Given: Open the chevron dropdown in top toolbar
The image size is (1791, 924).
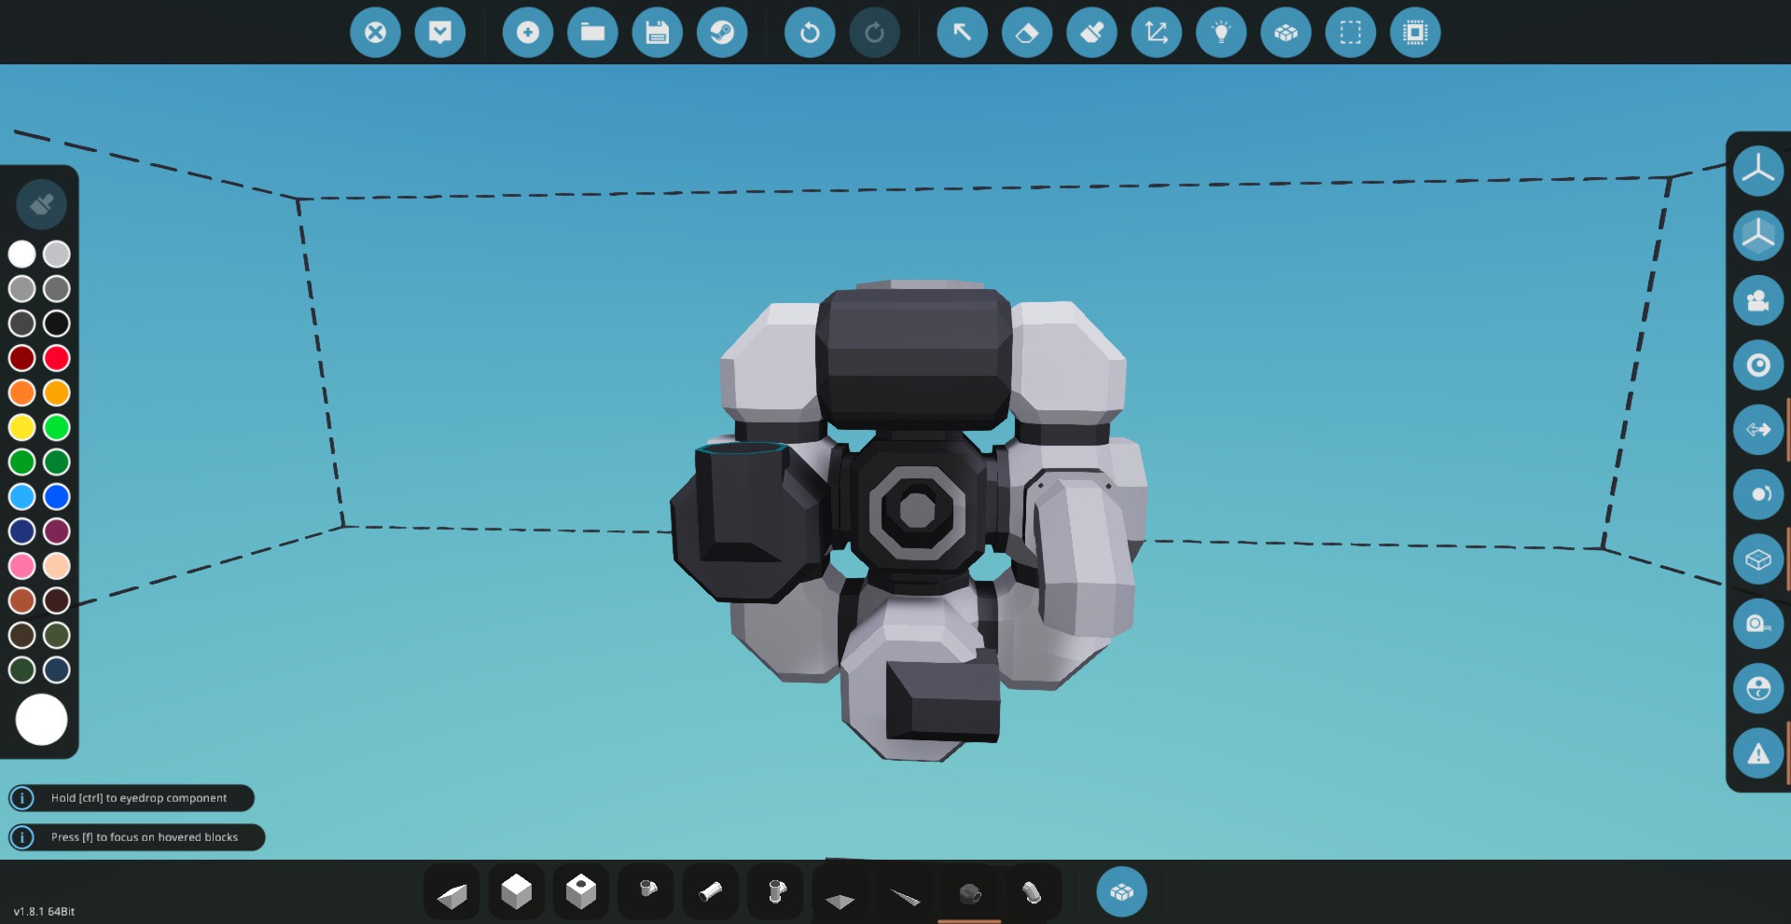Looking at the screenshot, I should pos(440,33).
